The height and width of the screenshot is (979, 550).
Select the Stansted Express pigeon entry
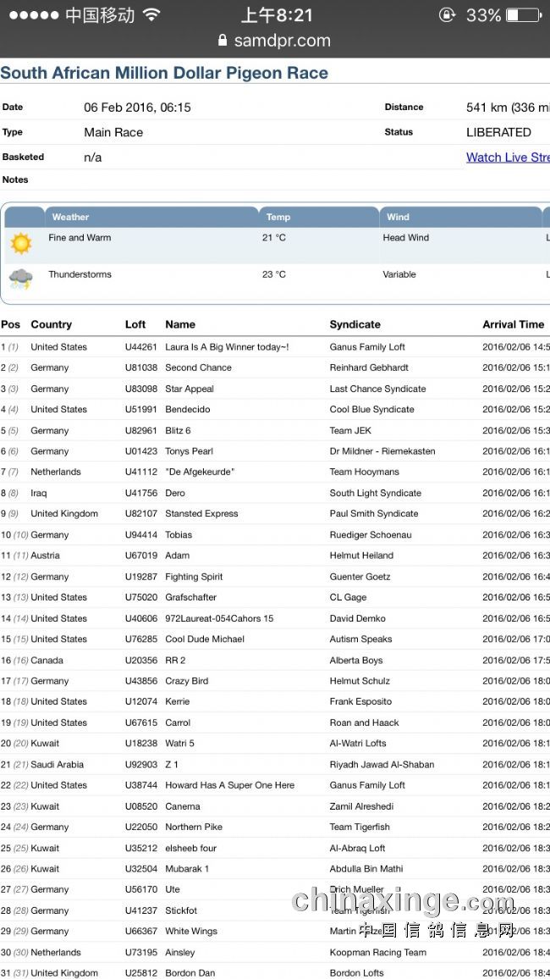pyautogui.click(x=201, y=514)
